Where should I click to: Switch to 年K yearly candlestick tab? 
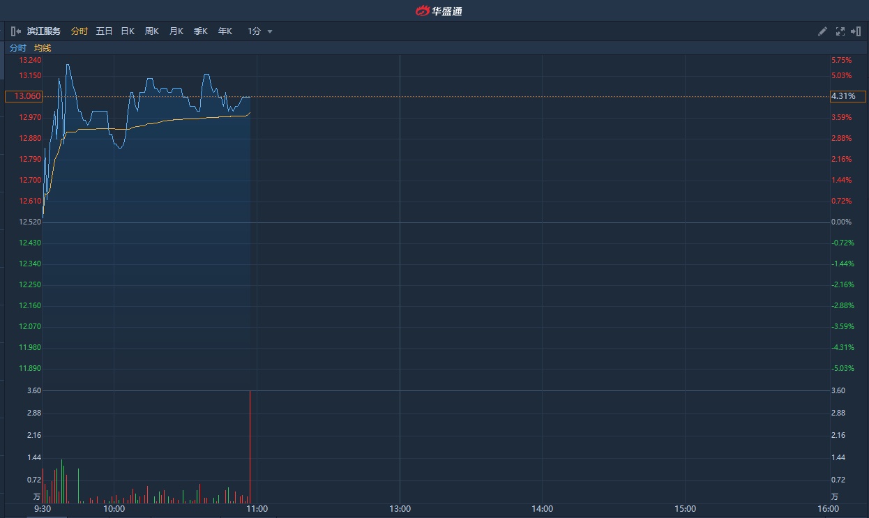(225, 31)
